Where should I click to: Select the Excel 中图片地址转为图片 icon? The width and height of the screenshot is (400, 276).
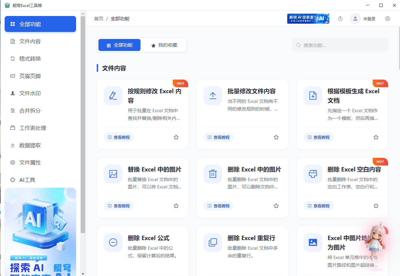tap(313, 242)
